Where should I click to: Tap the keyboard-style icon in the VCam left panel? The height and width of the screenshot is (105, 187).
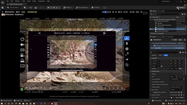coord(22,61)
